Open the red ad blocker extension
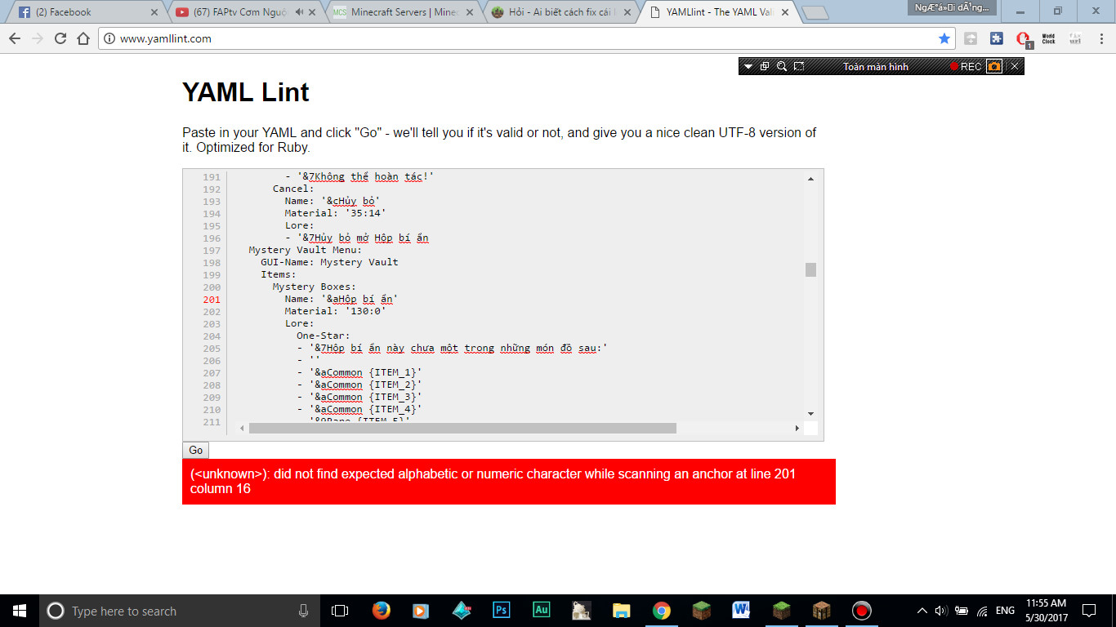 tap(1023, 38)
